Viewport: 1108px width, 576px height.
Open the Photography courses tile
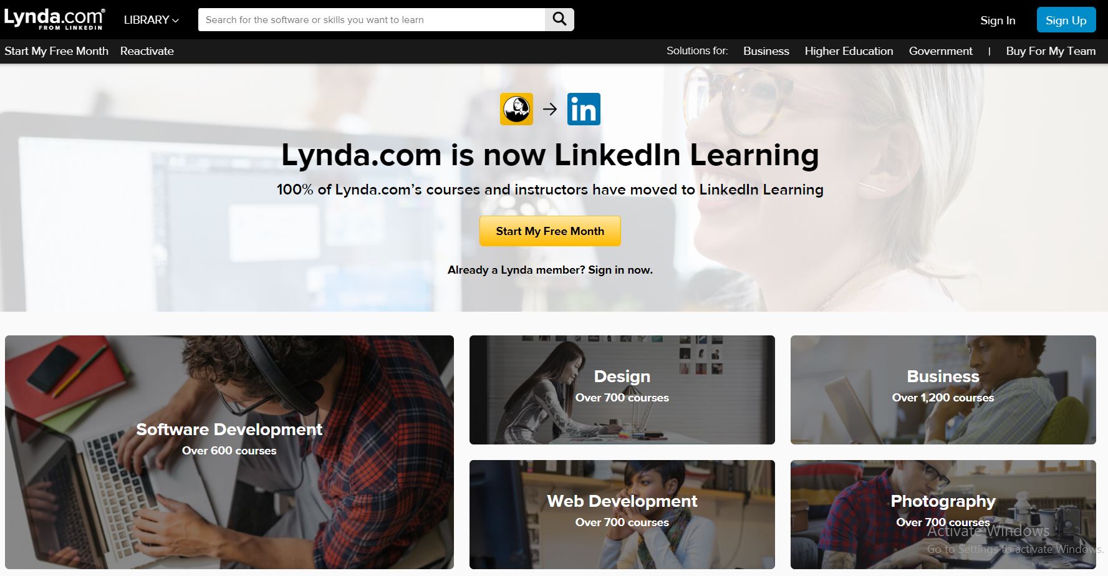click(x=943, y=514)
